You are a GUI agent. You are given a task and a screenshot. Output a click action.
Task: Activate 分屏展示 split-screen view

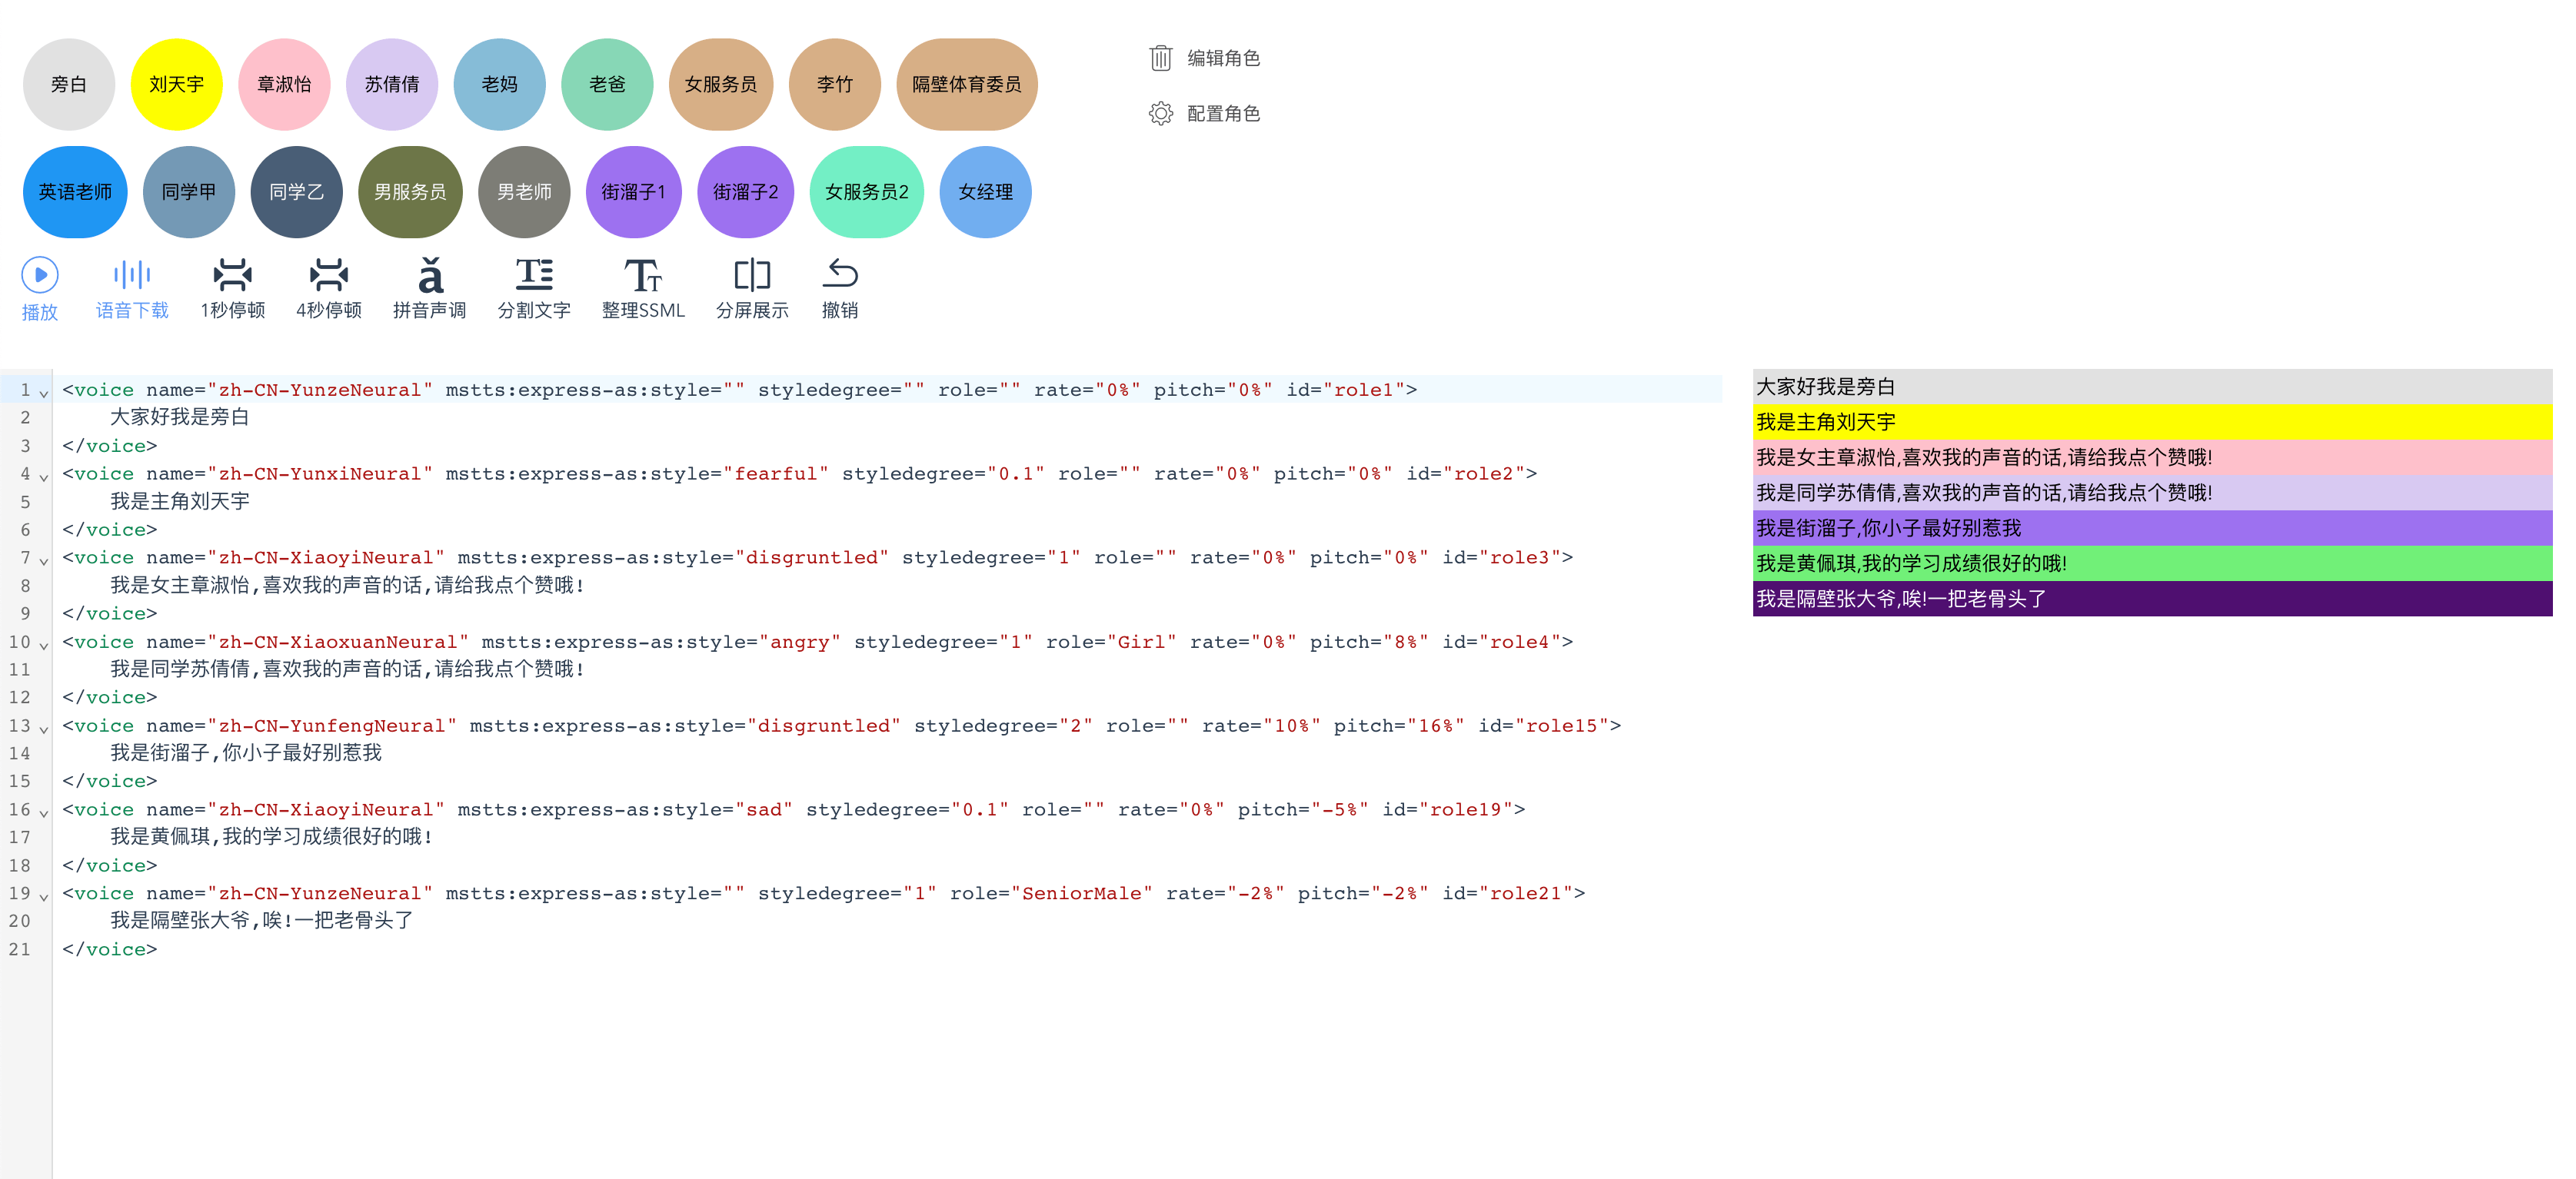click(751, 272)
